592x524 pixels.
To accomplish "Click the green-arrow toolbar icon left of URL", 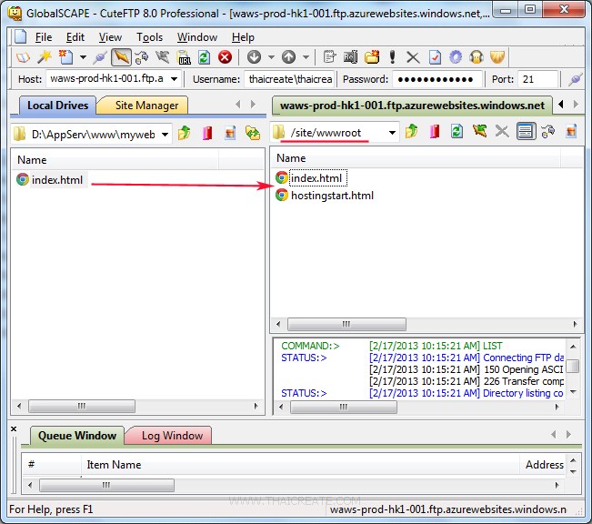I will 163,57.
